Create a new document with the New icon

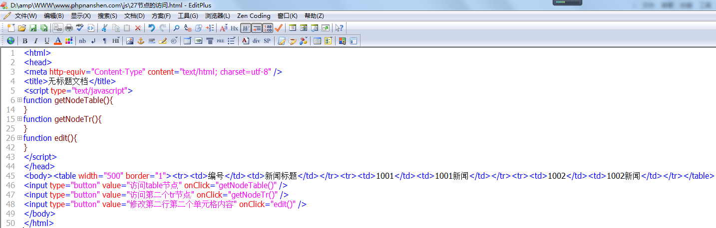click(11, 28)
